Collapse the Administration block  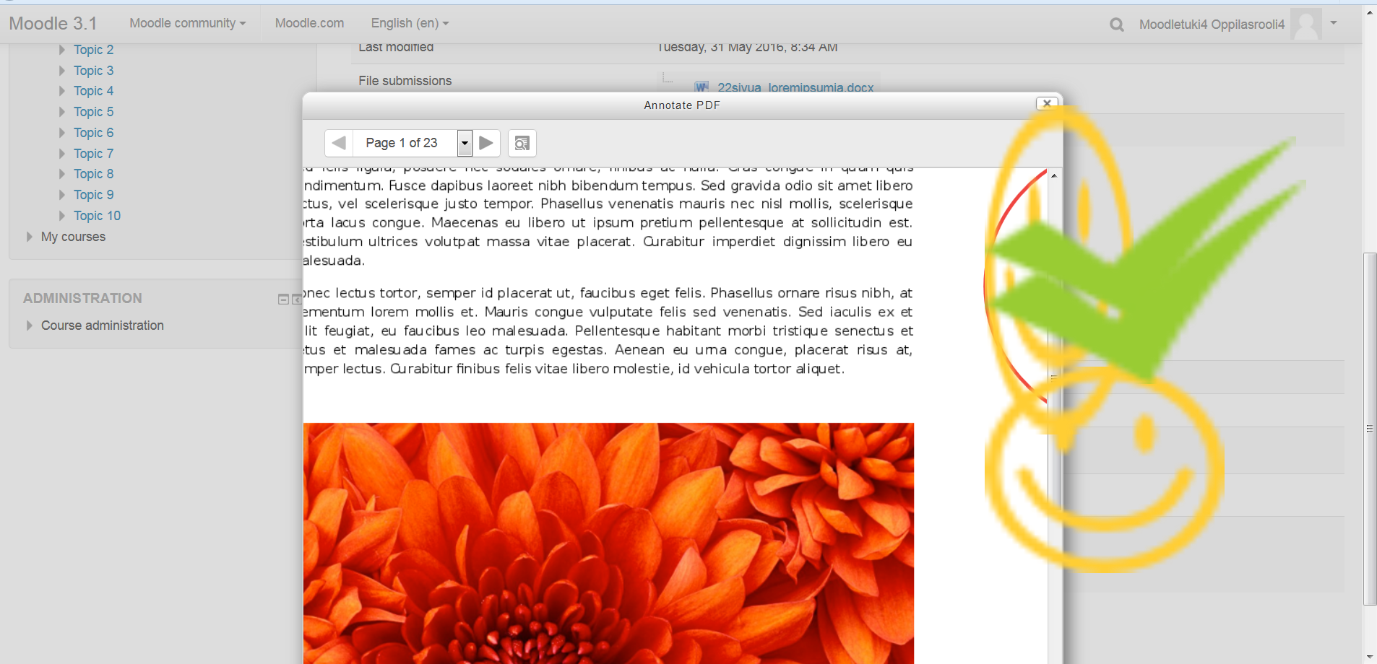pyautogui.click(x=283, y=300)
